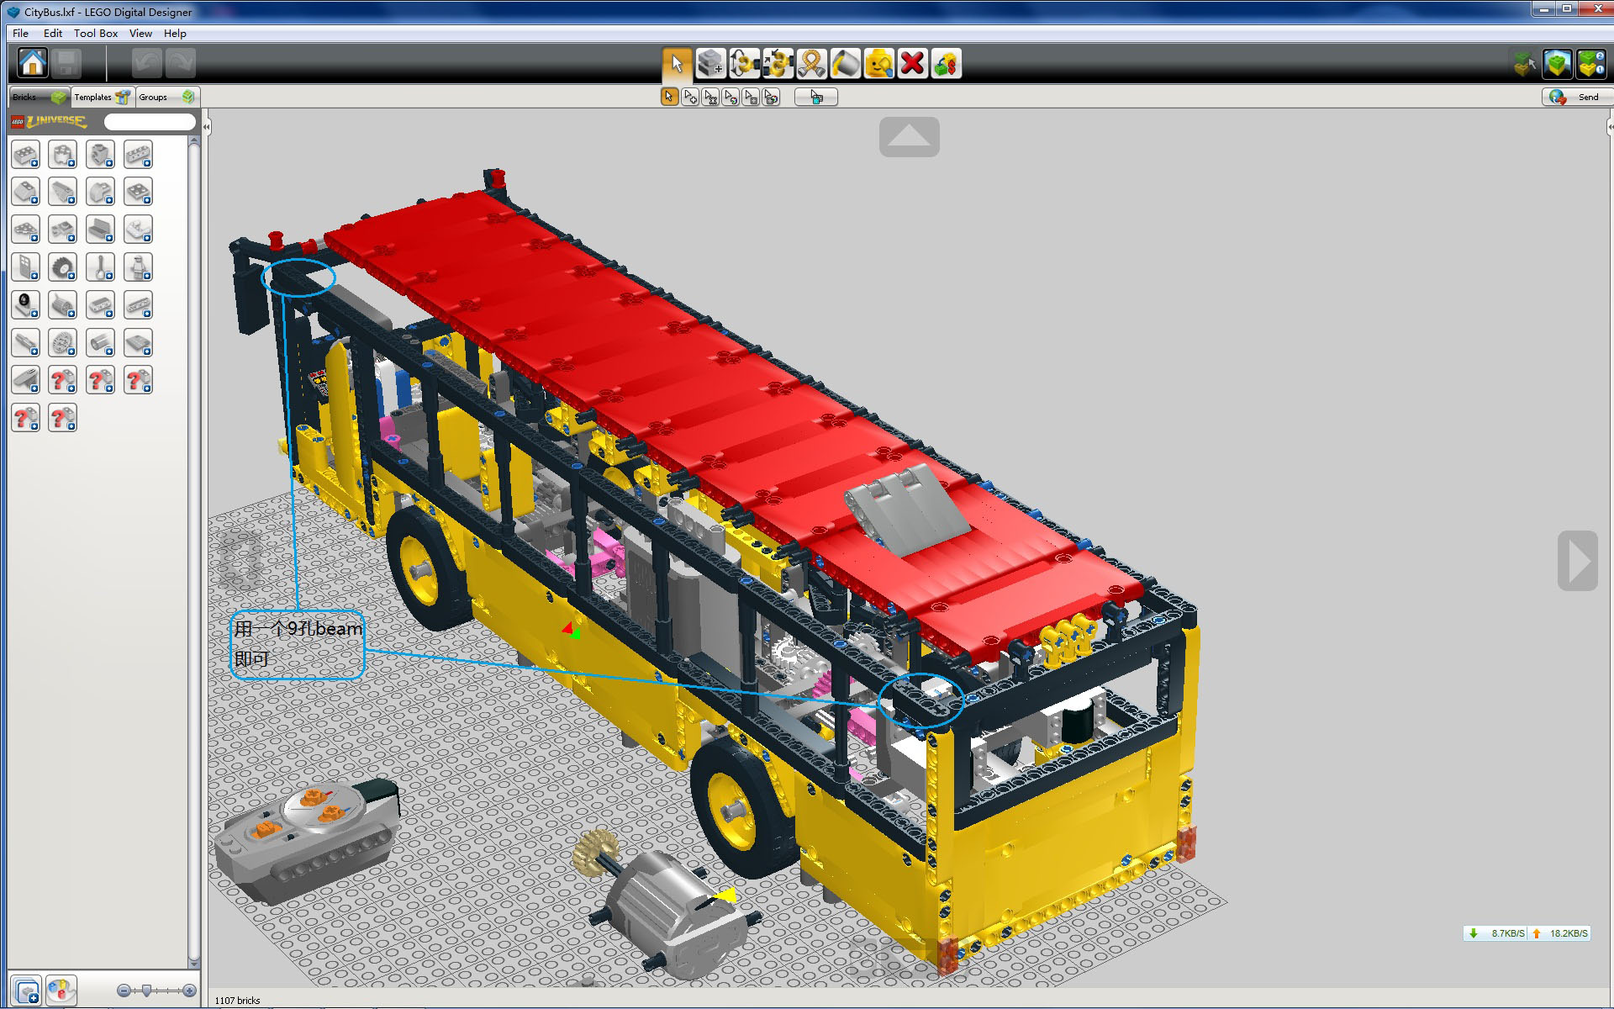Open the Tool Box menu
1614x1009 pixels.
[97, 34]
